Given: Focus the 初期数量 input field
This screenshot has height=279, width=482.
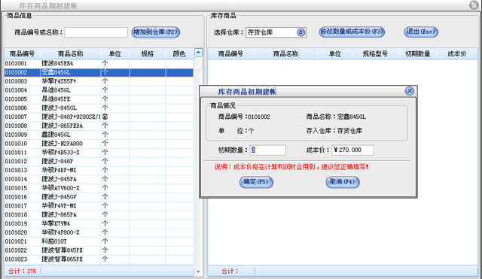Looking at the screenshot, I should [268, 150].
